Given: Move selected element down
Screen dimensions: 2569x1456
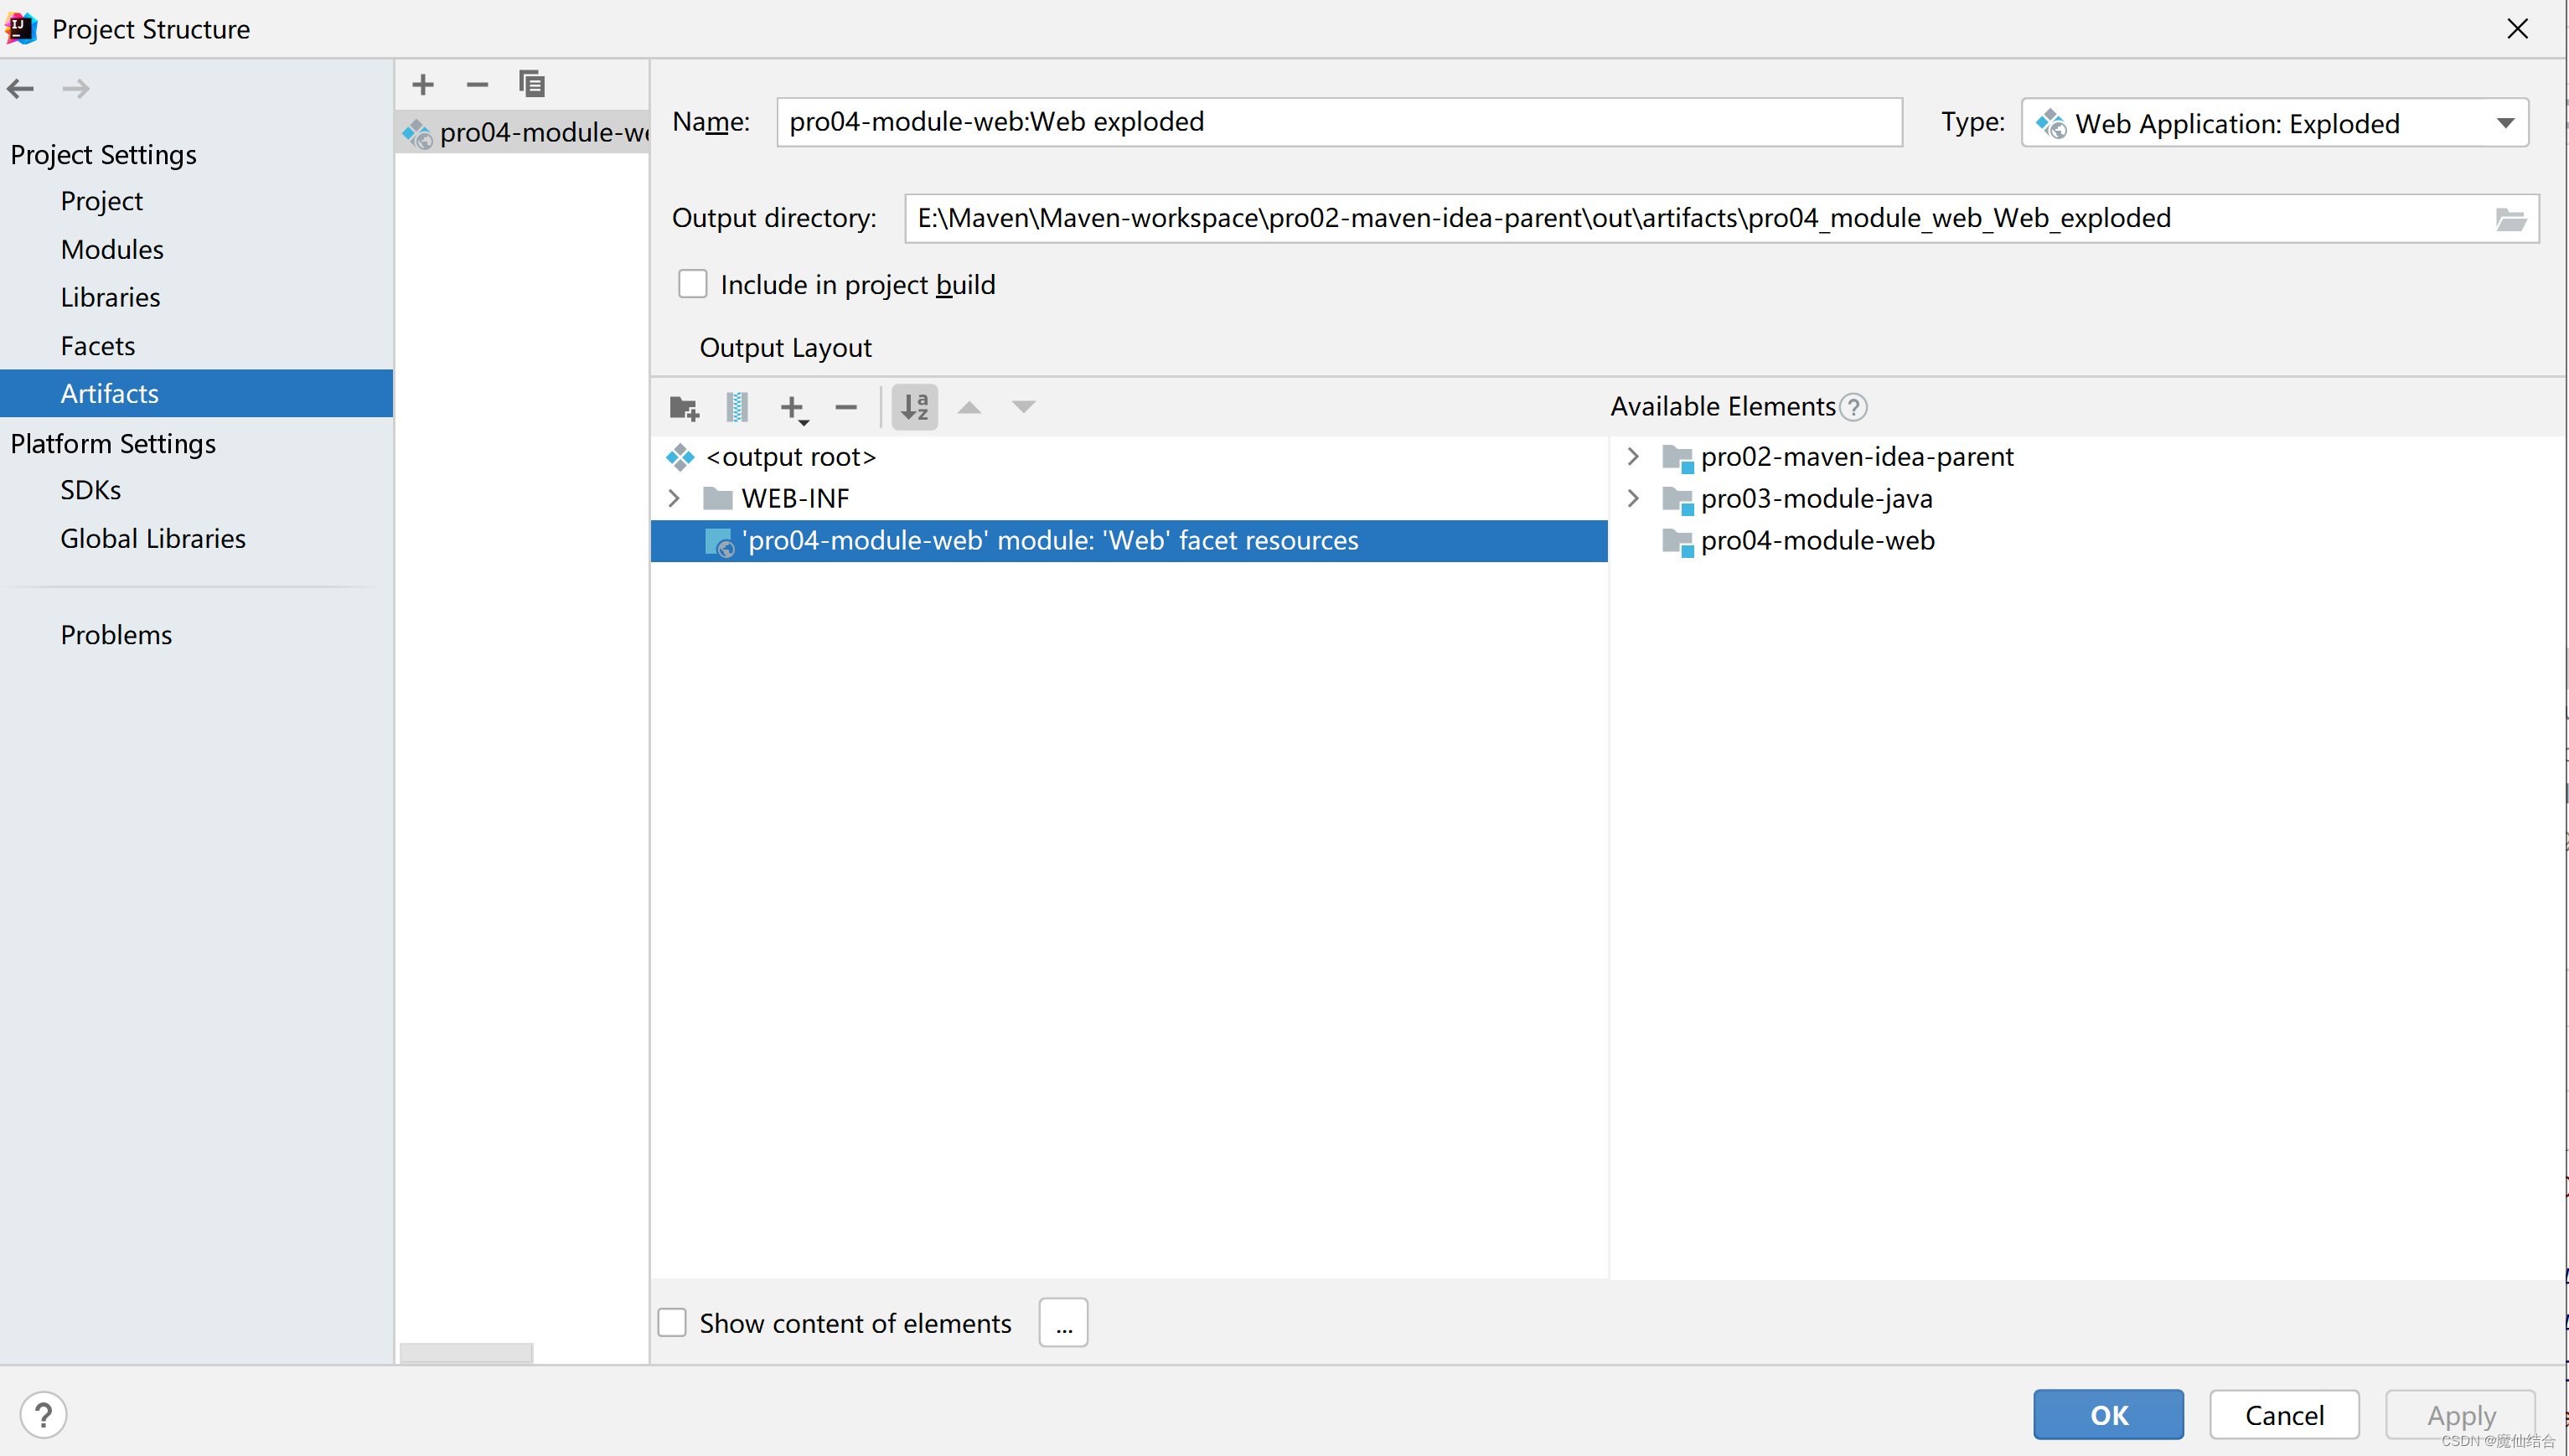Looking at the screenshot, I should pos(1023,407).
